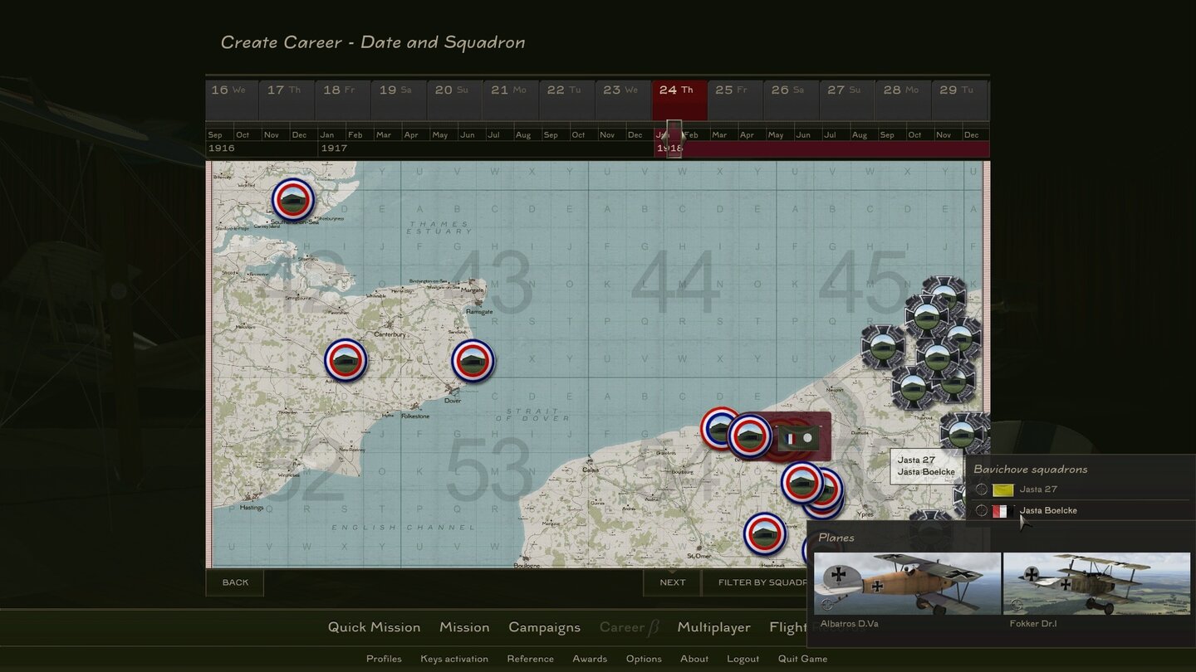Click the Jasta 27 squadron name

(1038, 489)
